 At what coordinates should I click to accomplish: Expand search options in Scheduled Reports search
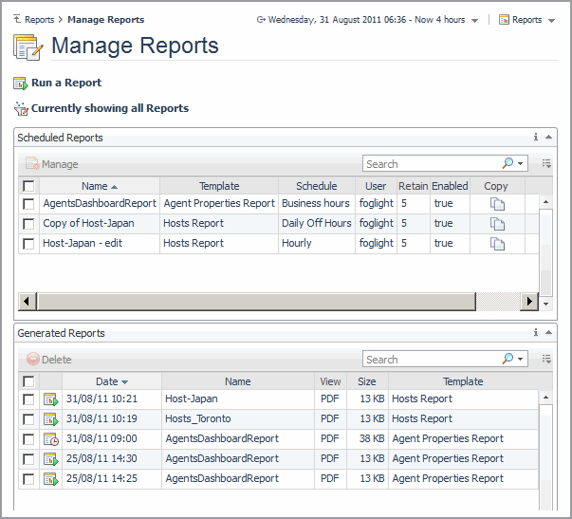(521, 164)
